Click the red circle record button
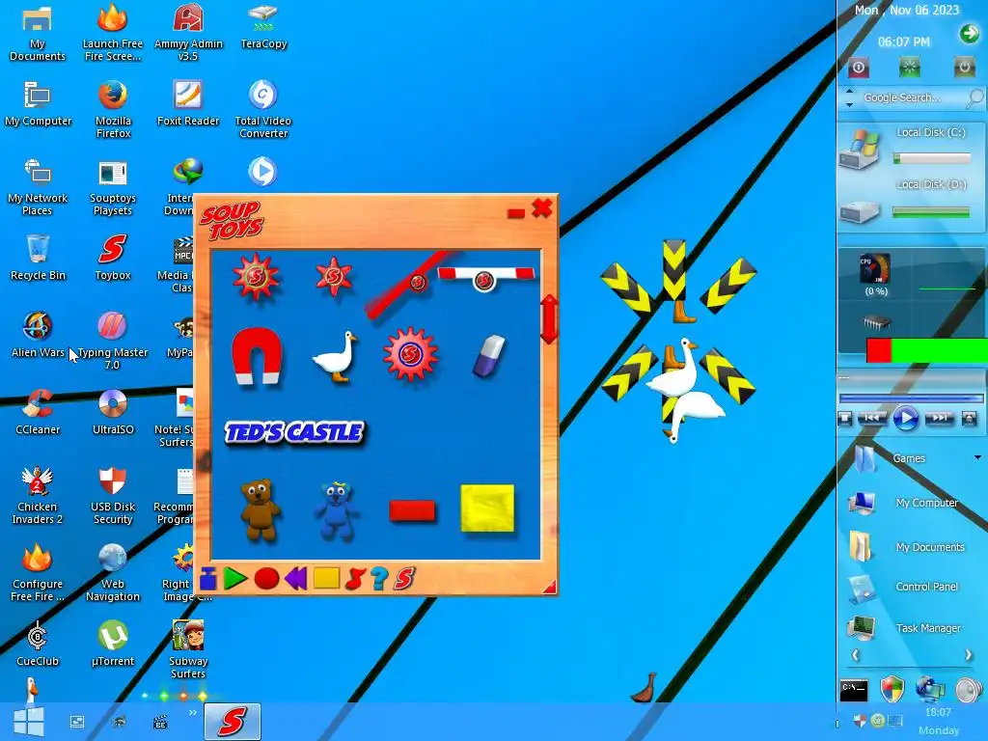Screen dimensions: 988x741 pos(266,579)
